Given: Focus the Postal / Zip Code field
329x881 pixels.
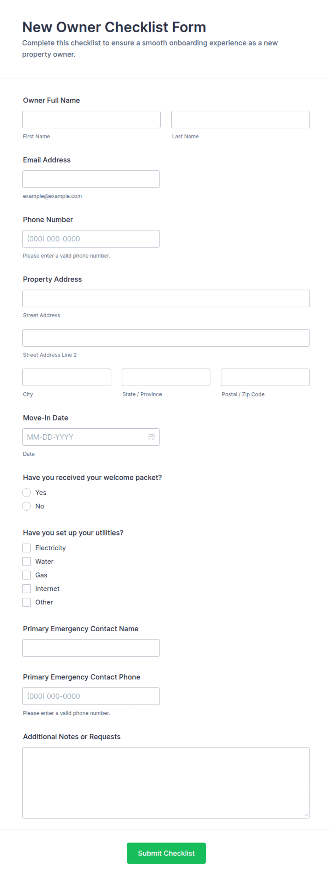Looking at the screenshot, I should click(x=265, y=377).
